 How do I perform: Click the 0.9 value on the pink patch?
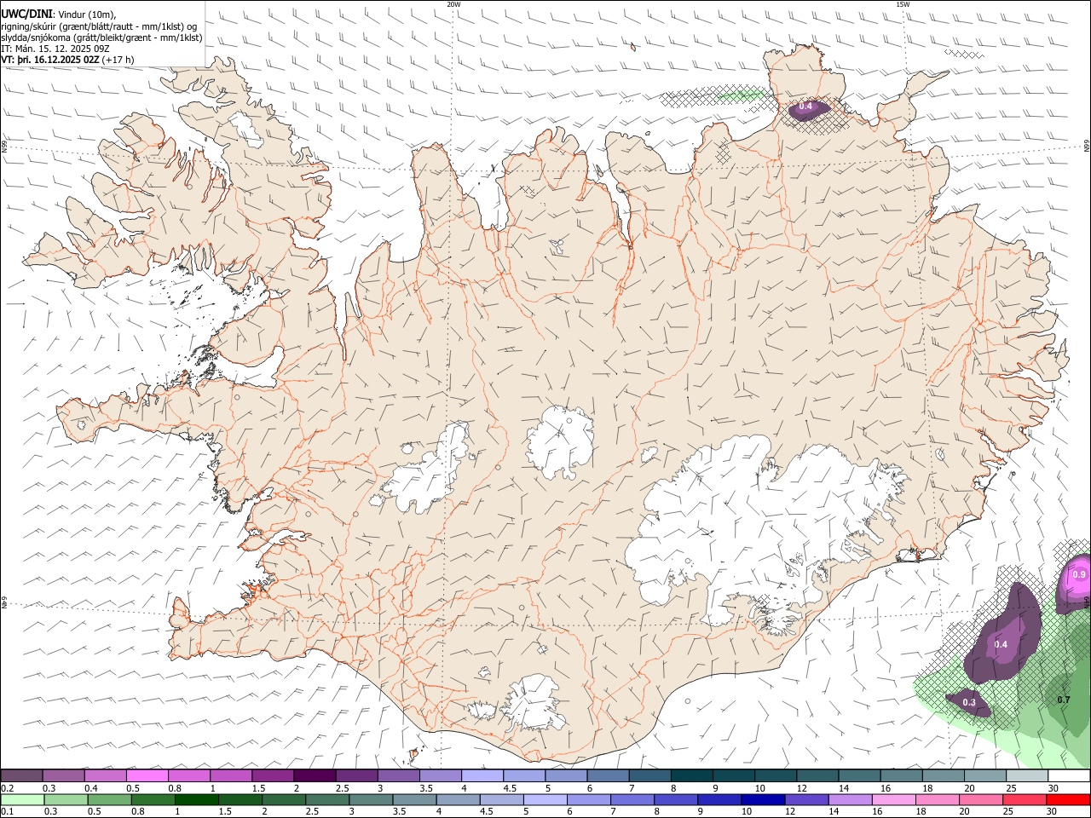[x=1079, y=575]
